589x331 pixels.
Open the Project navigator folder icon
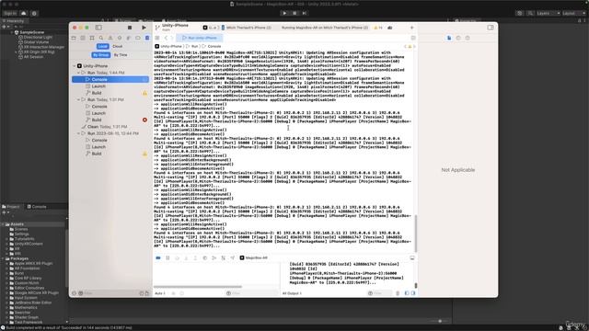click(74, 38)
